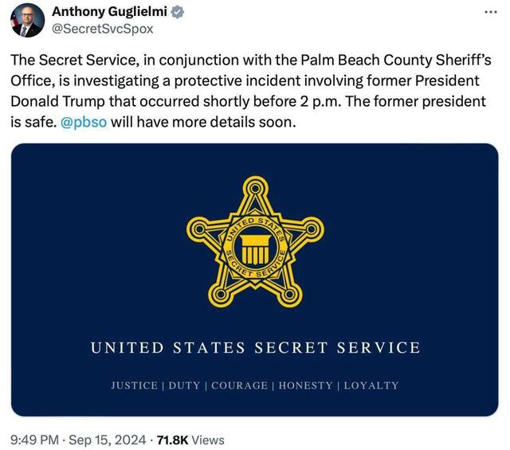
Task: View the 71.8K Views count
Action: pyautogui.click(x=192, y=439)
